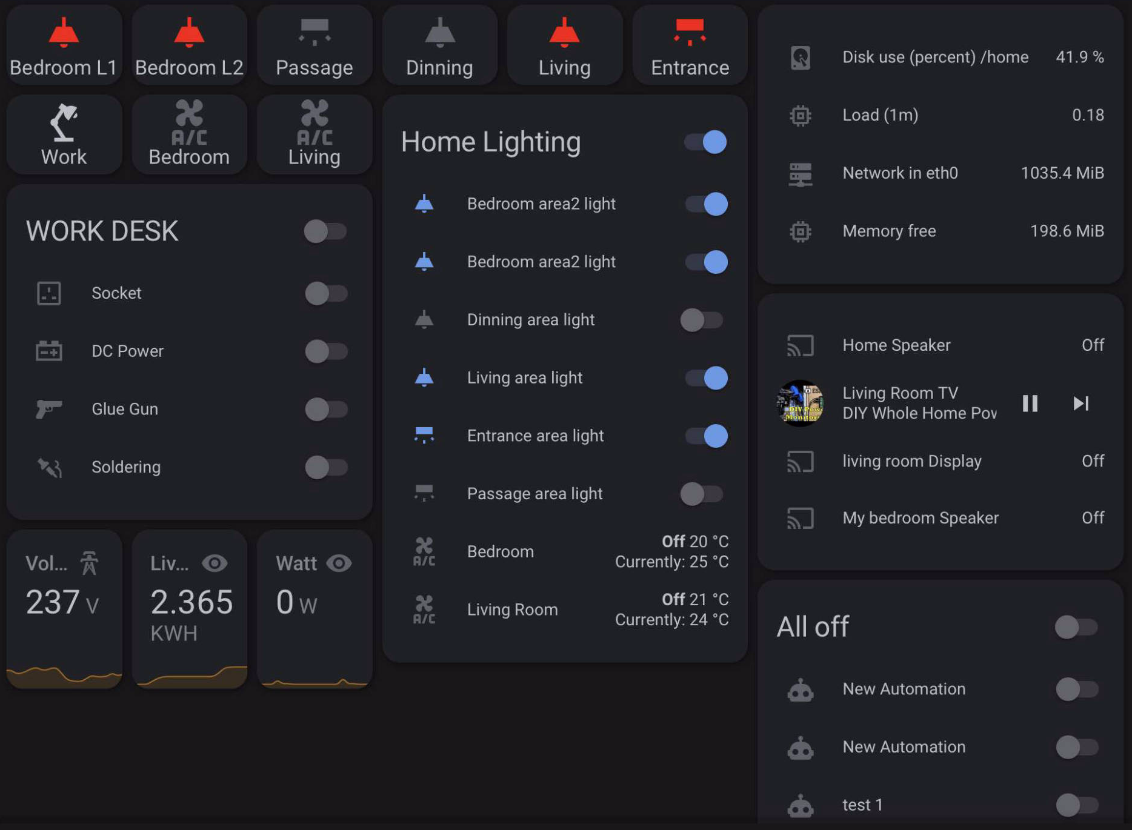Click the Home Speaker cast icon
Screen dimensions: 1132x830
pyautogui.click(x=801, y=345)
